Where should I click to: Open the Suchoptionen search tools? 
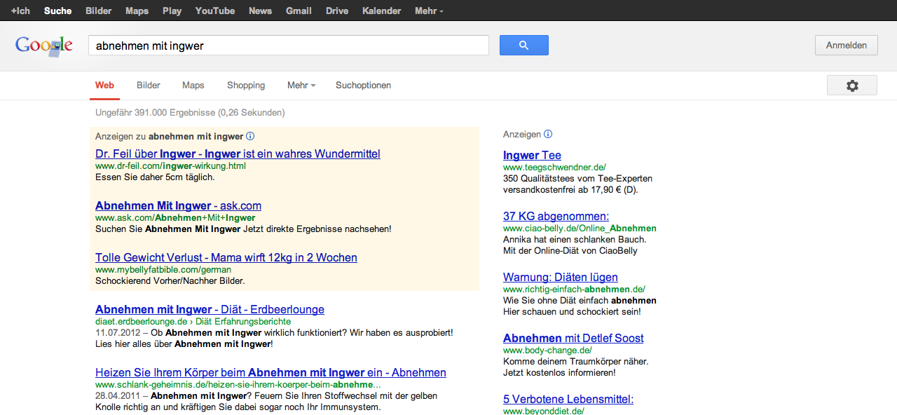click(x=363, y=86)
